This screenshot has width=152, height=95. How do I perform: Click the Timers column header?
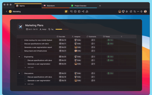[106, 36]
